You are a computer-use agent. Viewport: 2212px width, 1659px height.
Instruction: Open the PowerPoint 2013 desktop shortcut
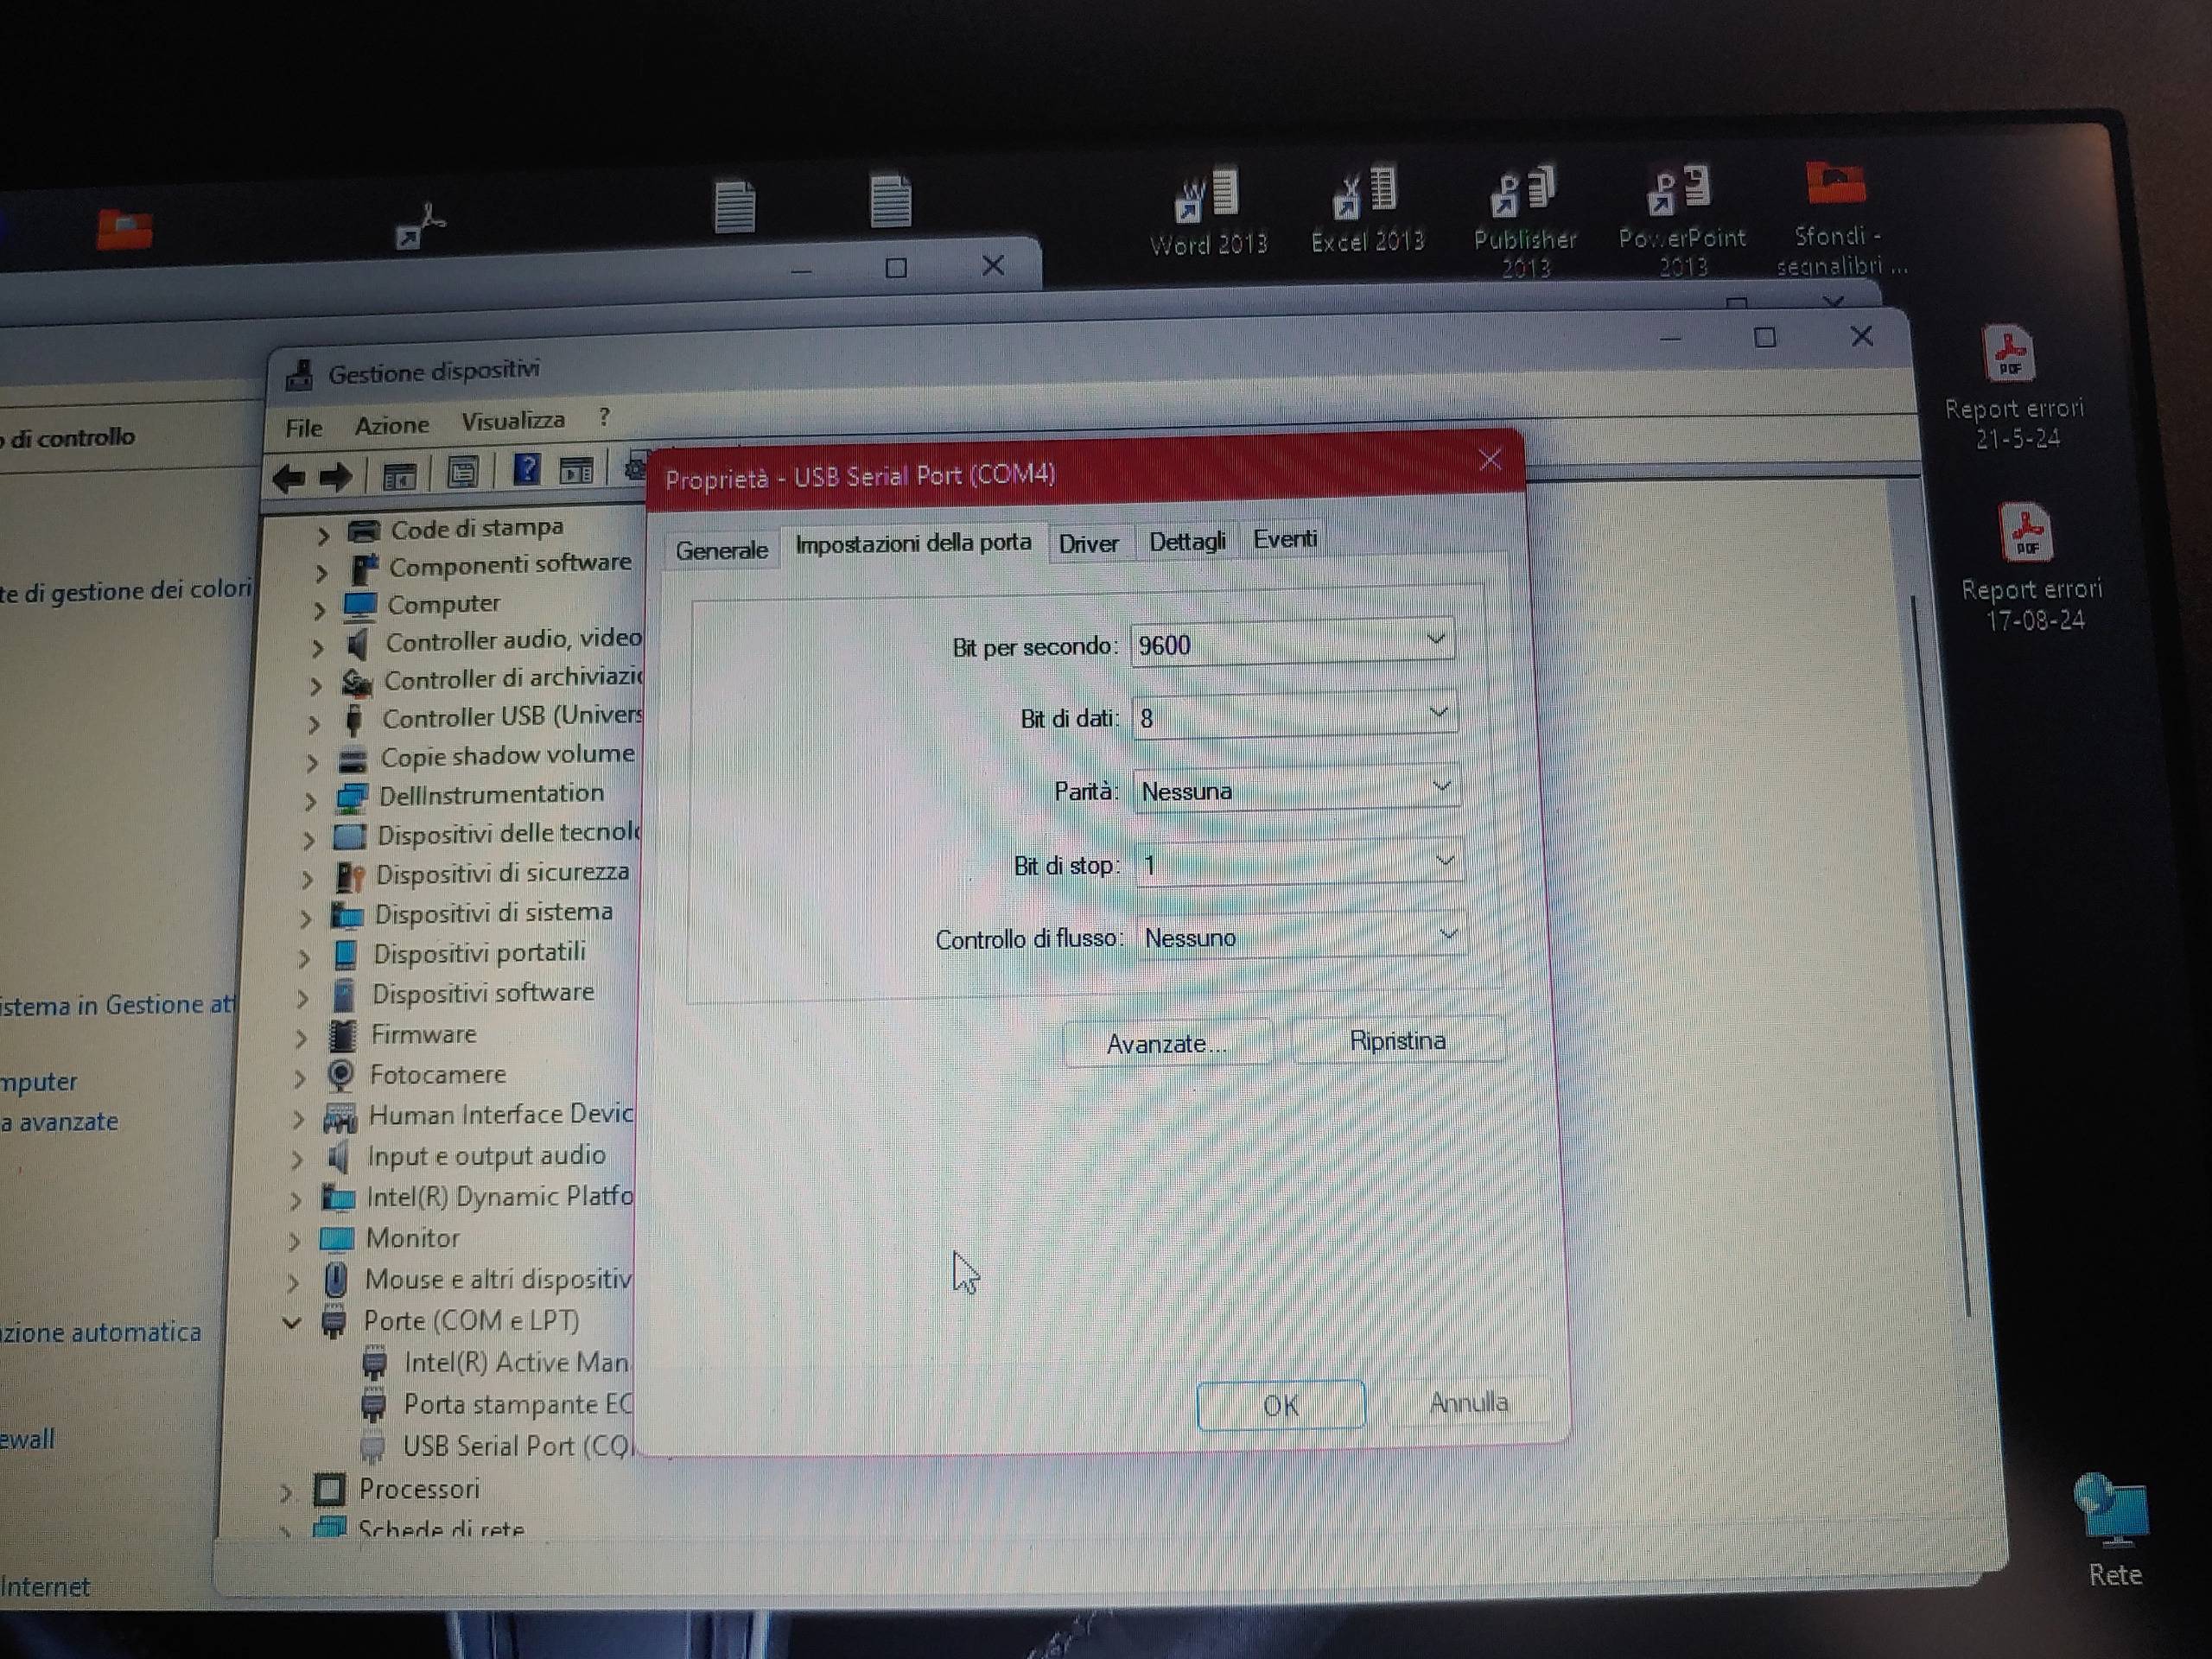(1682, 221)
